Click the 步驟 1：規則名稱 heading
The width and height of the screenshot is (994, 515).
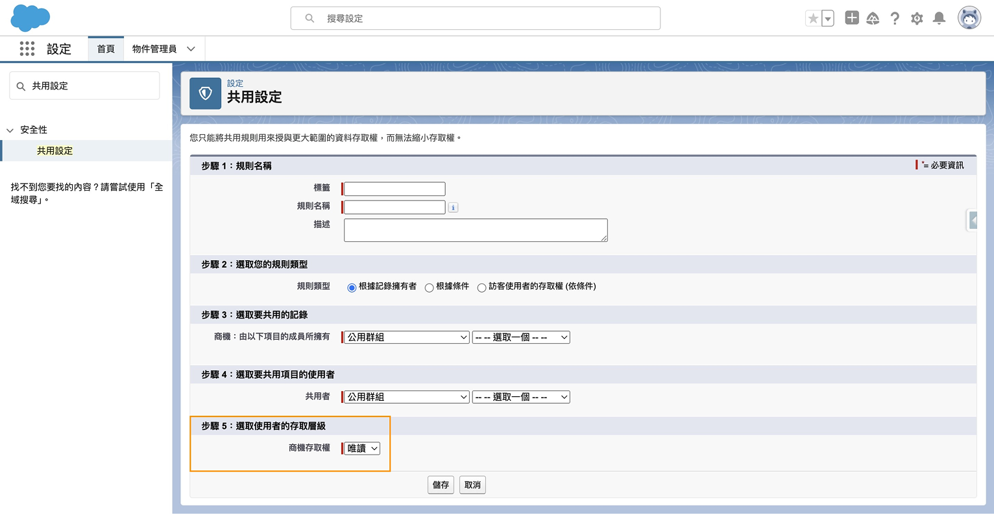click(x=236, y=166)
